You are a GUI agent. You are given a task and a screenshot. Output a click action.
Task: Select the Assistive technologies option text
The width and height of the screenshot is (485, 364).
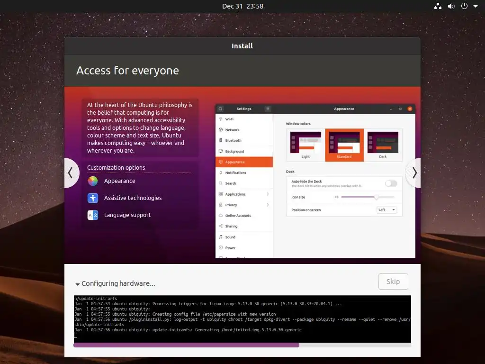[x=133, y=198]
